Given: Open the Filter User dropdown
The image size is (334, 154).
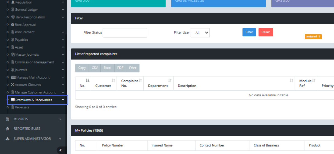Looking at the screenshot, I should pyautogui.click(x=200, y=33).
